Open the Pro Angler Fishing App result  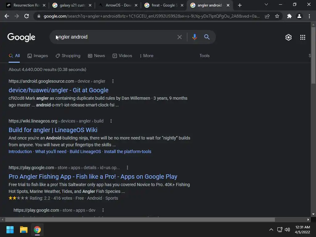tap(93, 177)
